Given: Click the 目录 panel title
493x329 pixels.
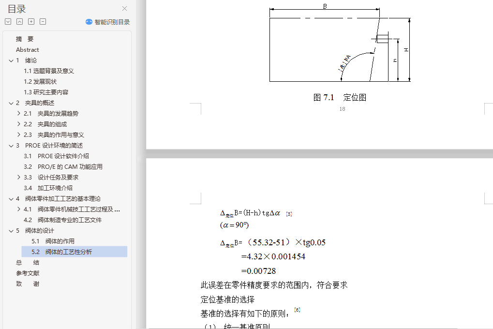Looking at the screenshot, I should tap(16, 9).
